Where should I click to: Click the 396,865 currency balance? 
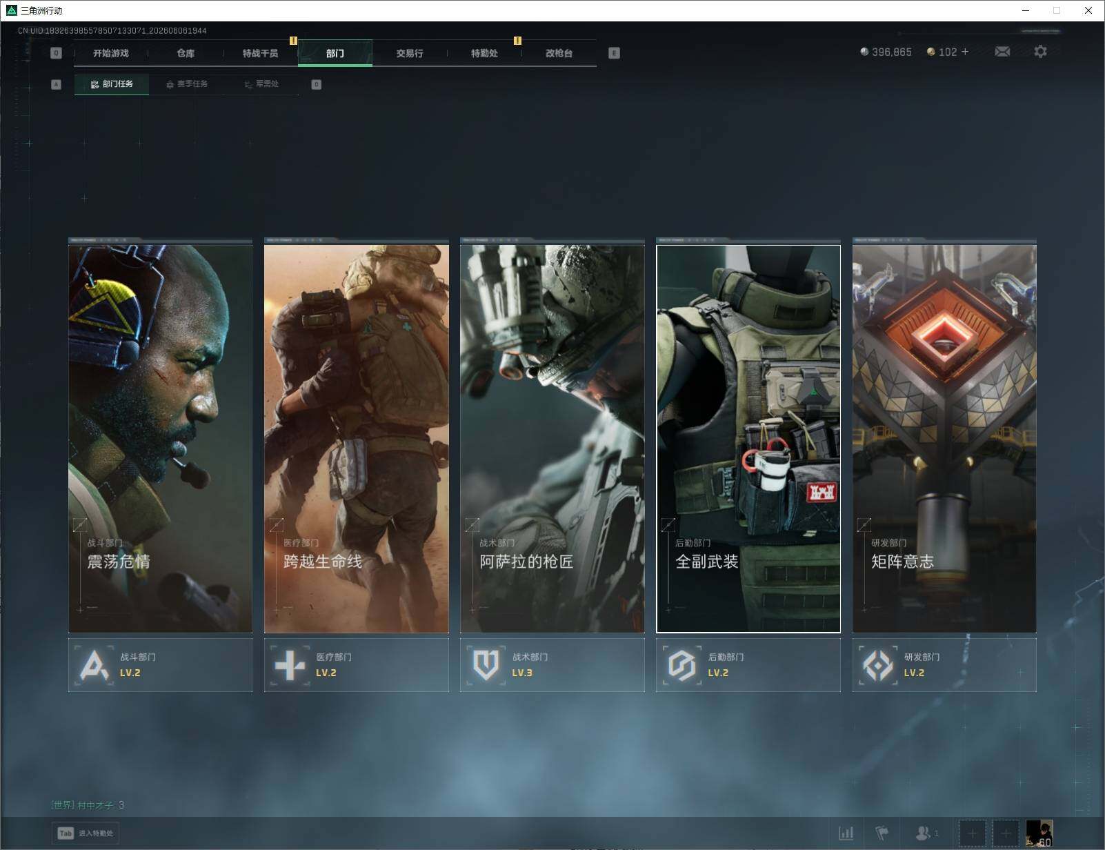[886, 52]
